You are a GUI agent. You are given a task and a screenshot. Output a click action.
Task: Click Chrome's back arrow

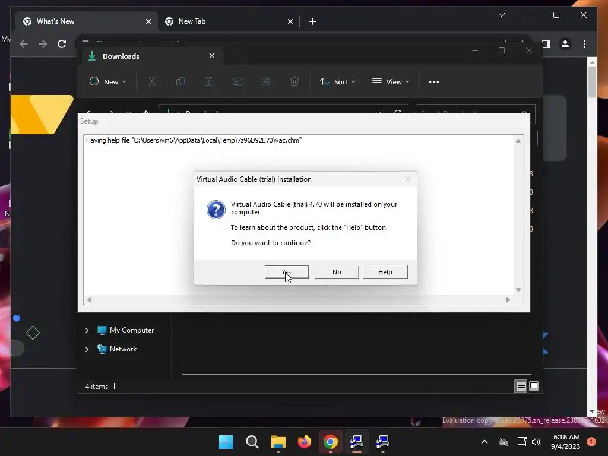coord(24,44)
